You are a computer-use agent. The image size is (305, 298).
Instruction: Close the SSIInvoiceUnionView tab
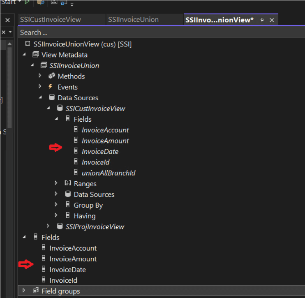point(272,20)
